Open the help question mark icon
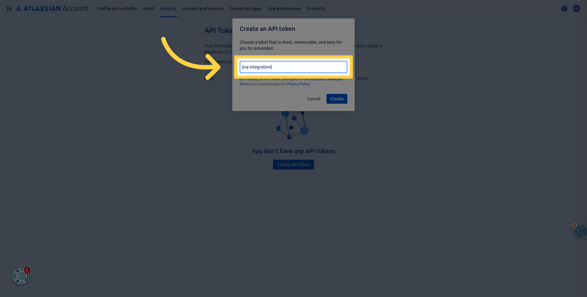The width and height of the screenshot is (587, 297). [564, 9]
